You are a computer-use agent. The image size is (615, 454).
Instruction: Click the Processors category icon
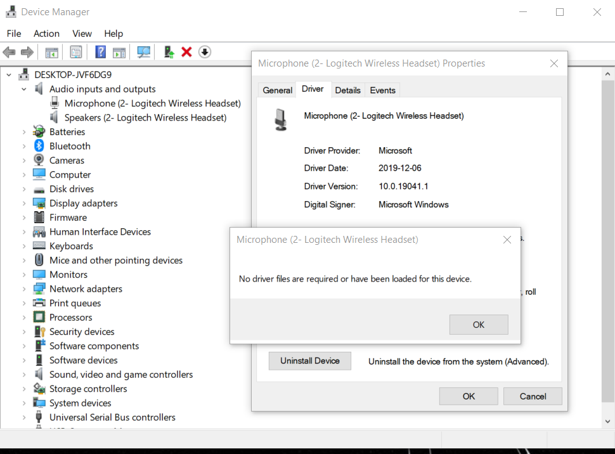coord(39,317)
